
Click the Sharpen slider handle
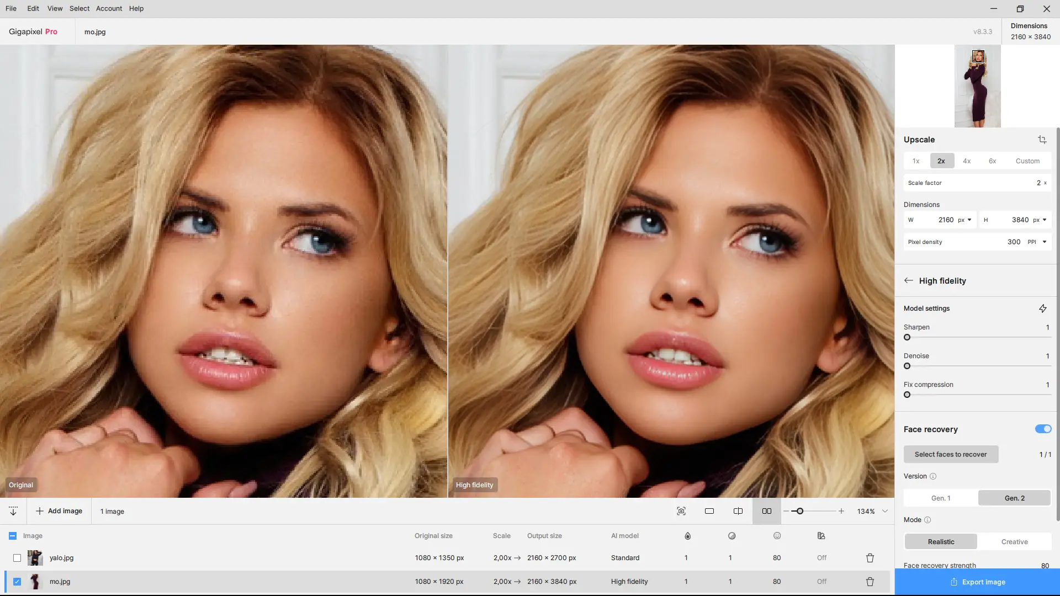(x=907, y=337)
